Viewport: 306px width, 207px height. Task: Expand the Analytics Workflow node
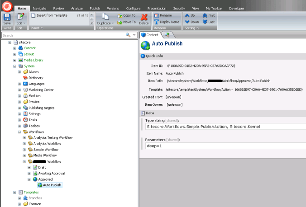(24, 144)
